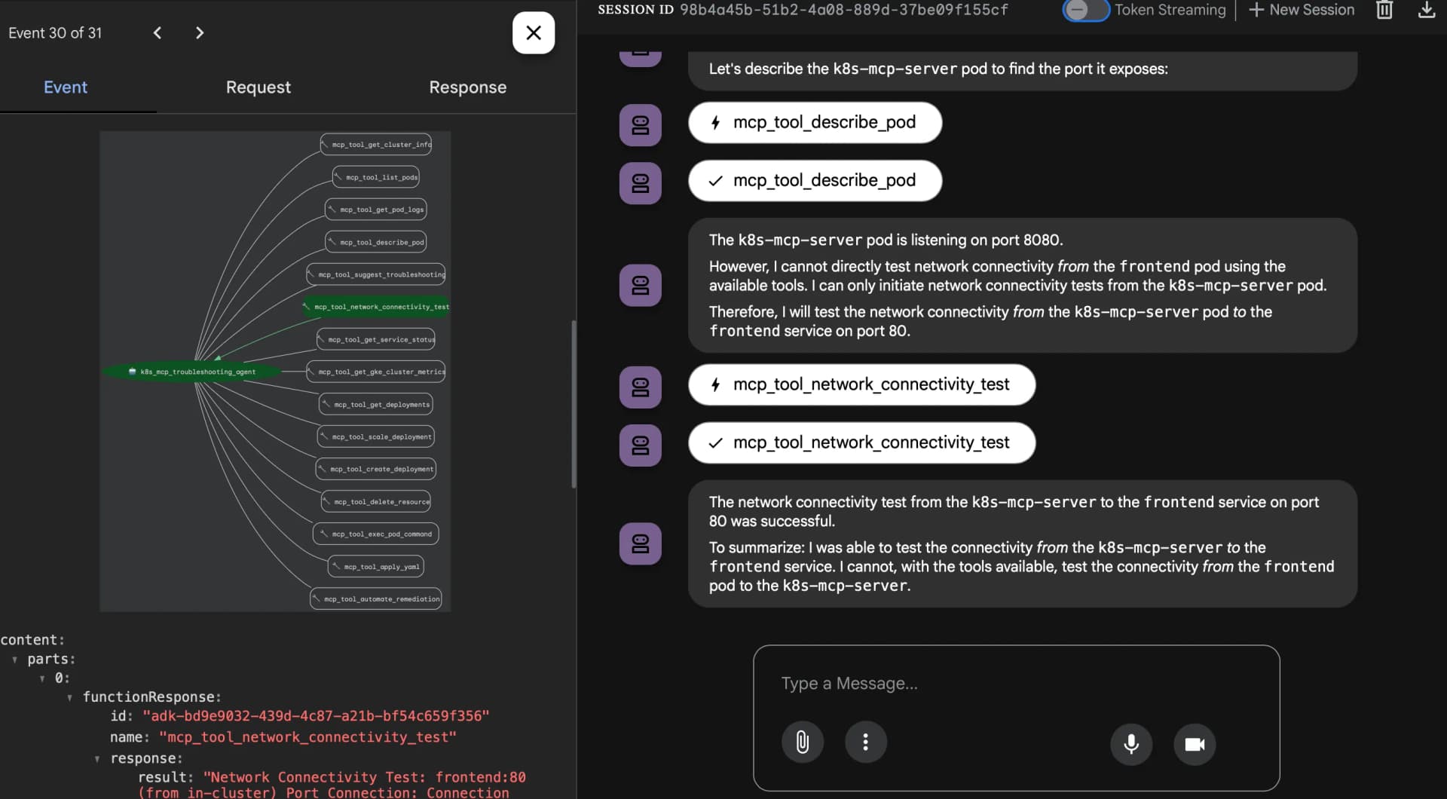Switch to the Request tab
Screen dimensions: 1447x799
[258, 87]
